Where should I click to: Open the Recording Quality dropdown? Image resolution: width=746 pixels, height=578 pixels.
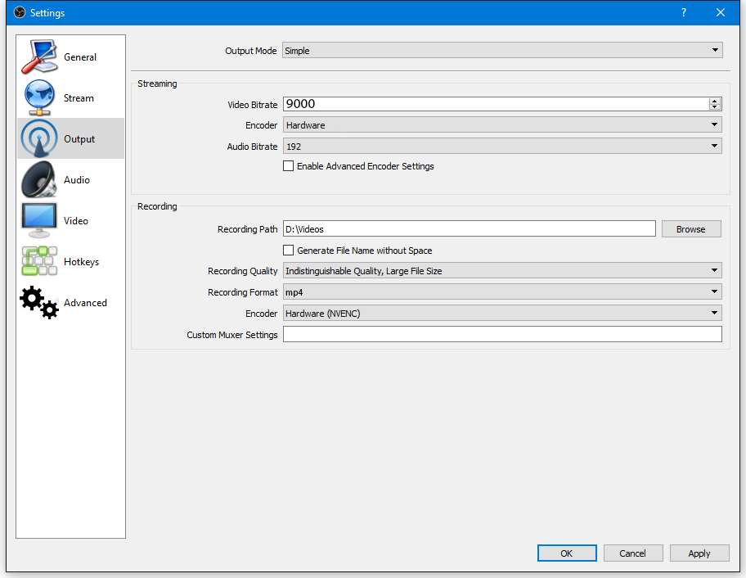(x=502, y=271)
